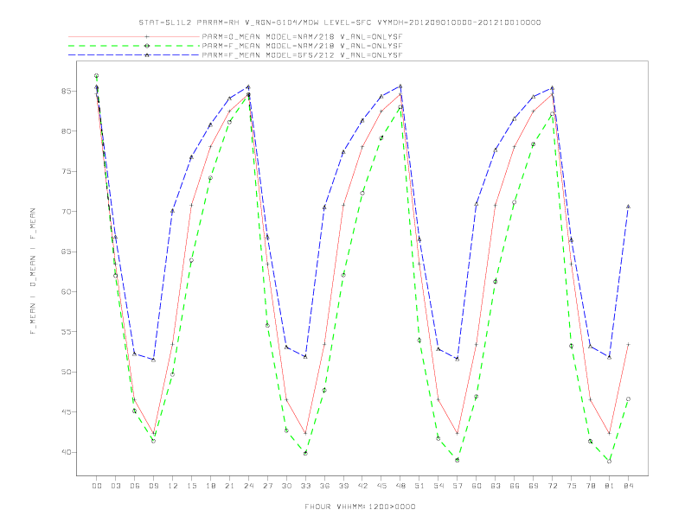
Task: Click forecast hour tick label 84
Action: (x=629, y=486)
